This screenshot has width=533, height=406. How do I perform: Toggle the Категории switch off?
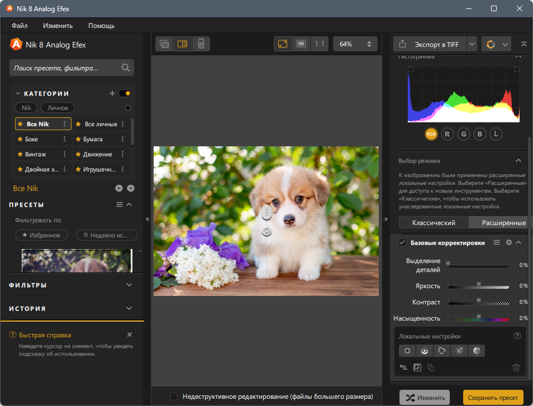[125, 93]
